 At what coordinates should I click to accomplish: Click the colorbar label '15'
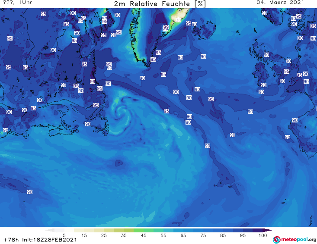pos(84,235)
